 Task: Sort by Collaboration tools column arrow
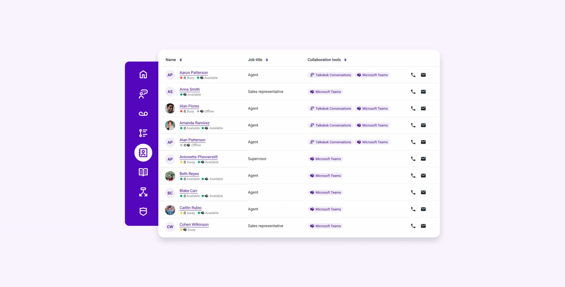click(345, 60)
